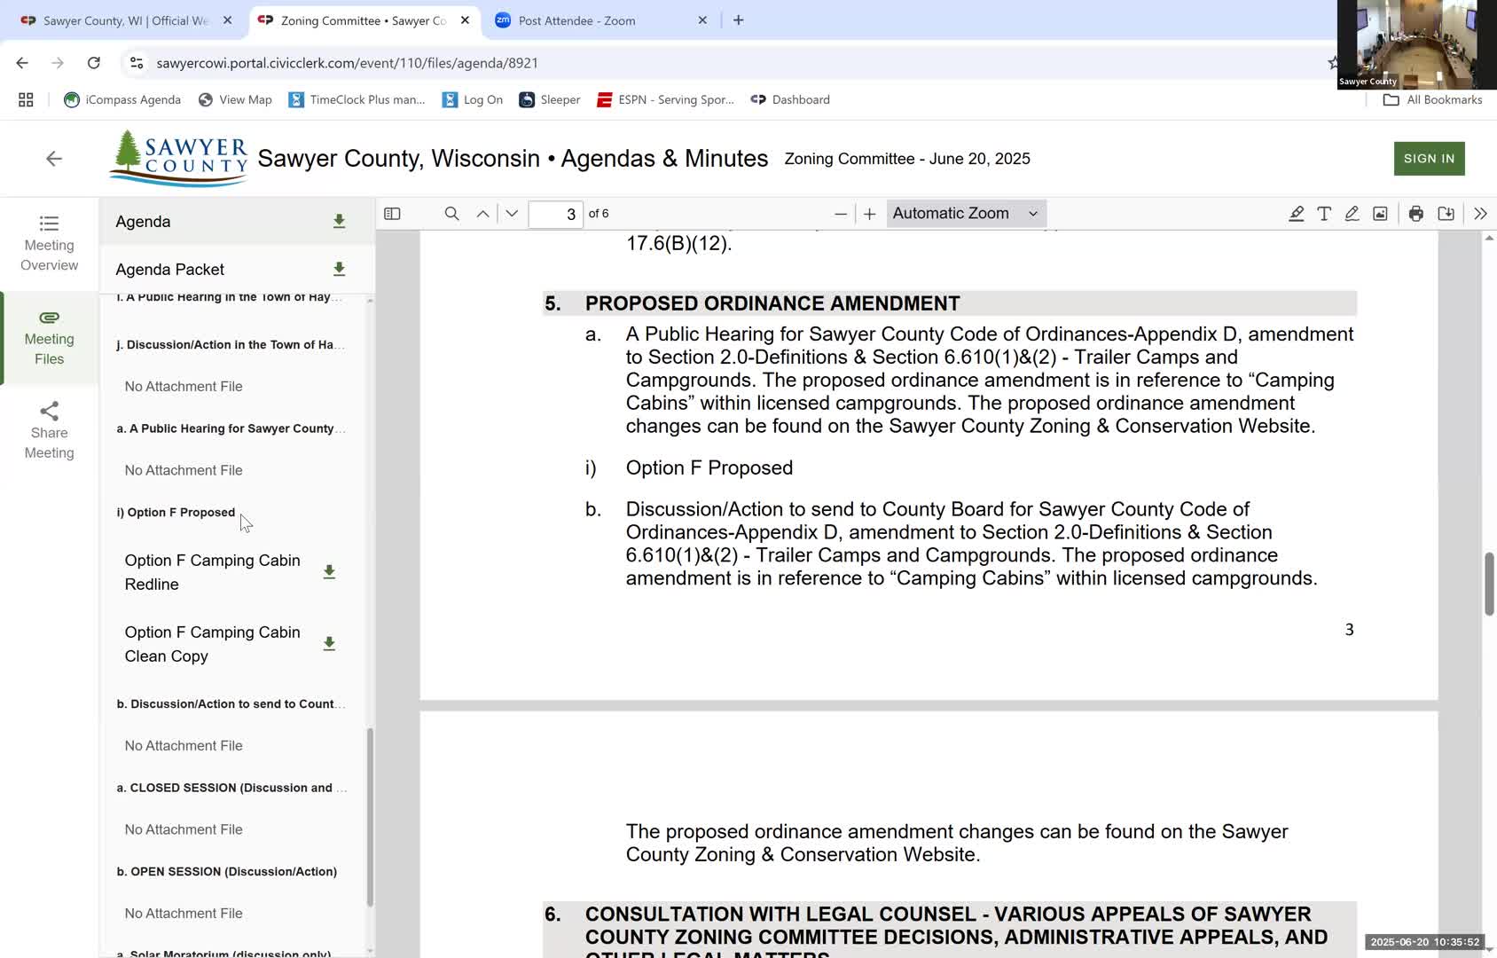Zoom in the PDF document
1497x958 pixels.
(870, 214)
